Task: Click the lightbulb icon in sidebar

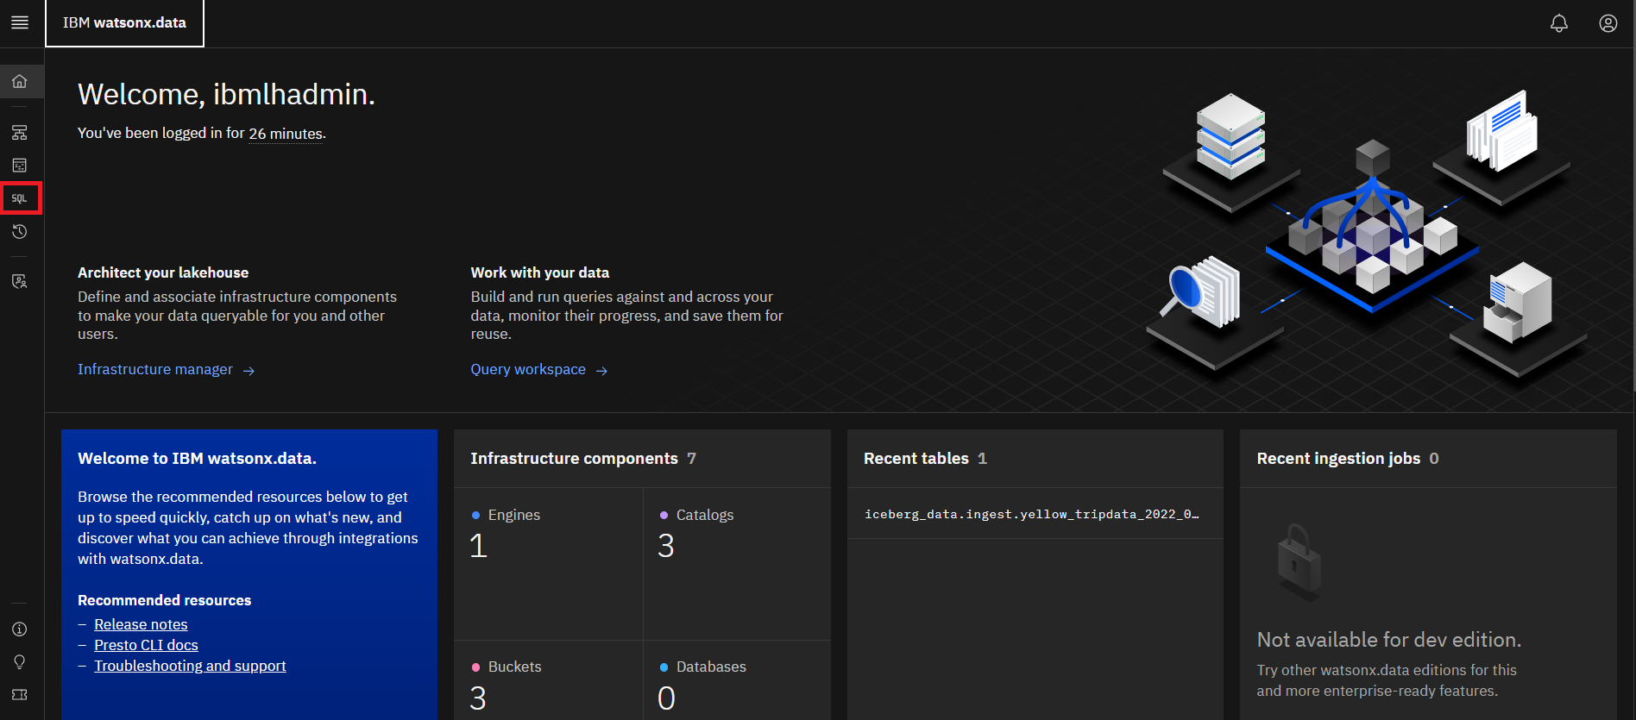Action: [20, 662]
